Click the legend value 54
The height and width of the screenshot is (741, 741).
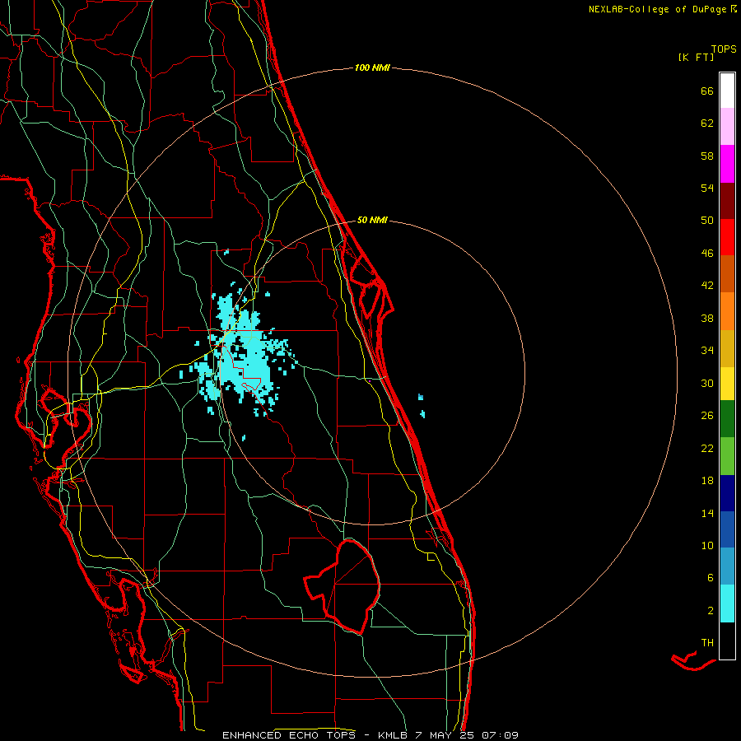point(707,189)
